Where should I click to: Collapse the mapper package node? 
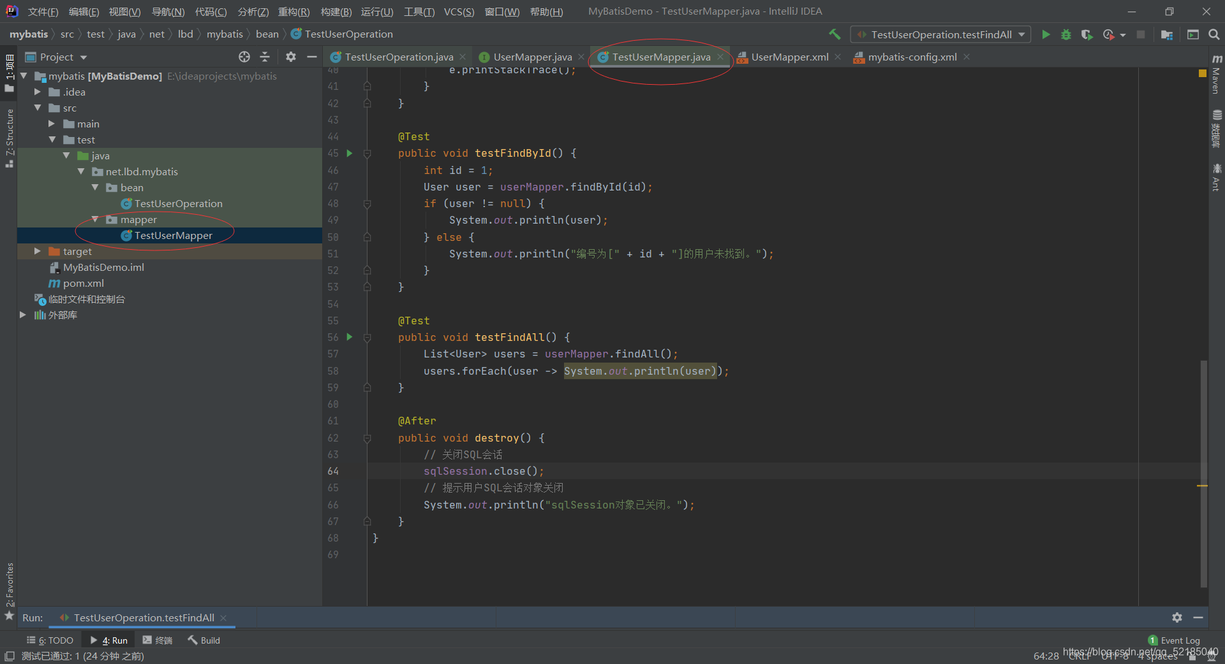[x=95, y=219]
